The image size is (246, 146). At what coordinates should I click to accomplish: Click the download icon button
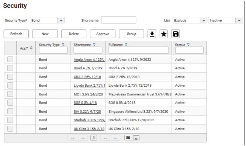click(x=152, y=34)
